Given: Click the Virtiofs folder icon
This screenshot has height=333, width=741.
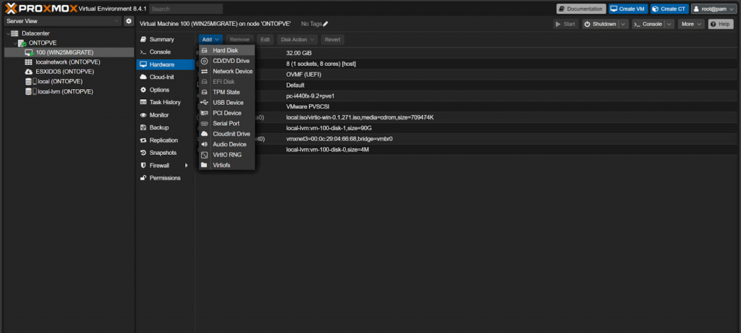Looking at the screenshot, I should pos(204,165).
